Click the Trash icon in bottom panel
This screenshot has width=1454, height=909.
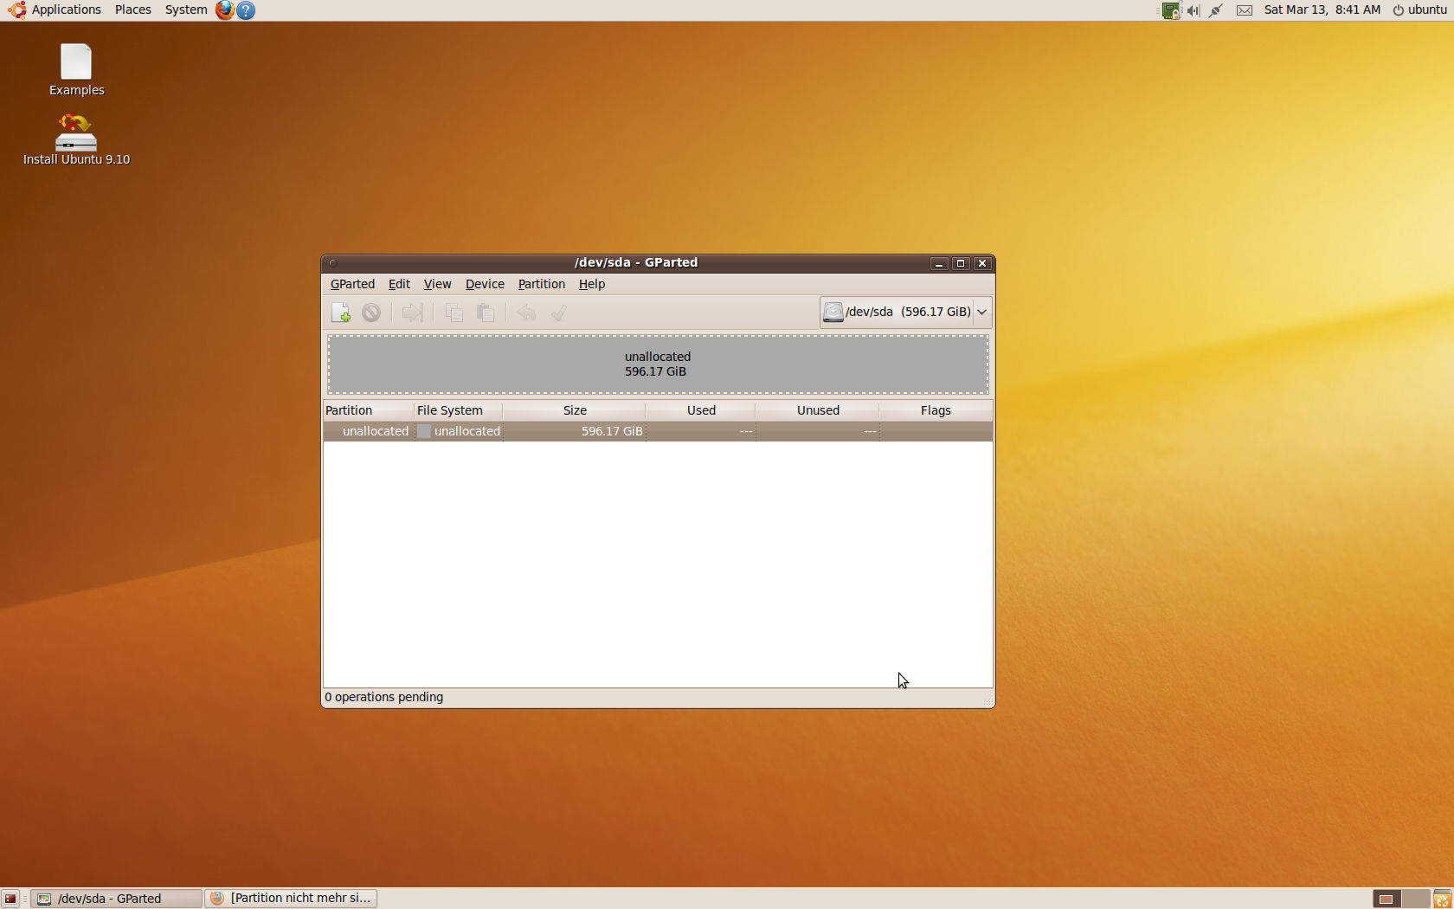point(1442,899)
